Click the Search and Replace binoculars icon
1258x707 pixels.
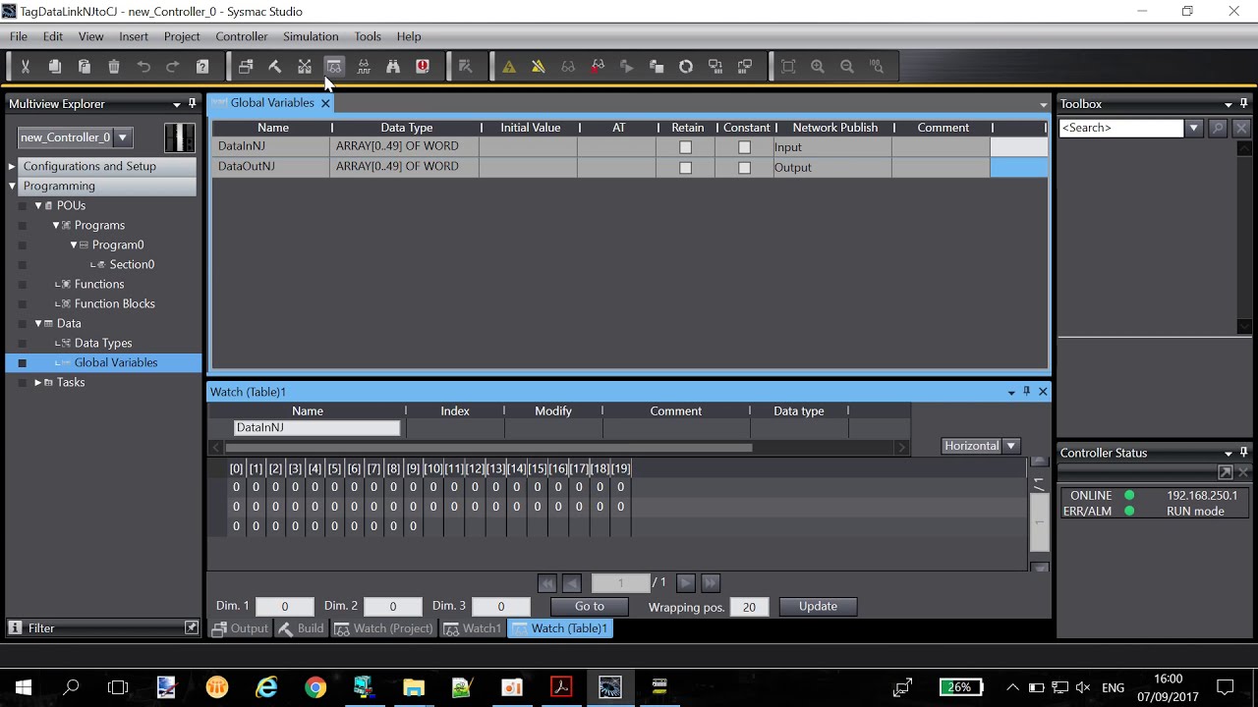(x=393, y=67)
